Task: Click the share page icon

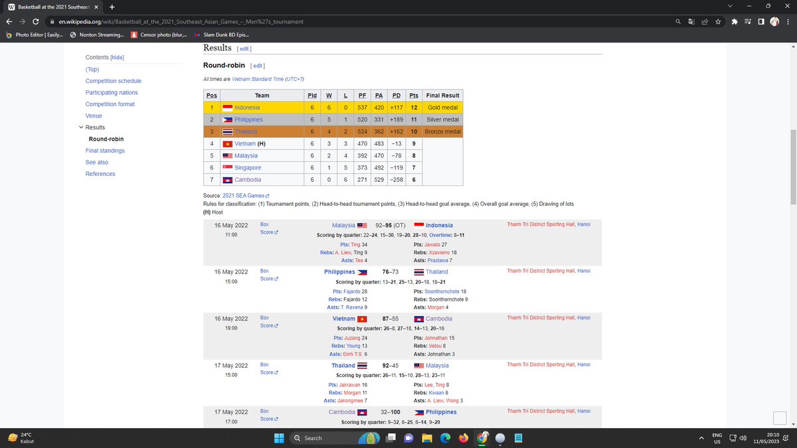Action: pyautogui.click(x=705, y=21)
